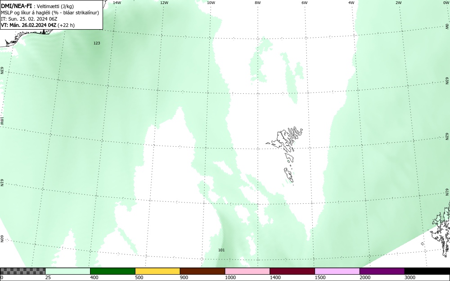Click the 2W longitude label
Viewport: 450px width, 281px height.
tap(398, 3)
